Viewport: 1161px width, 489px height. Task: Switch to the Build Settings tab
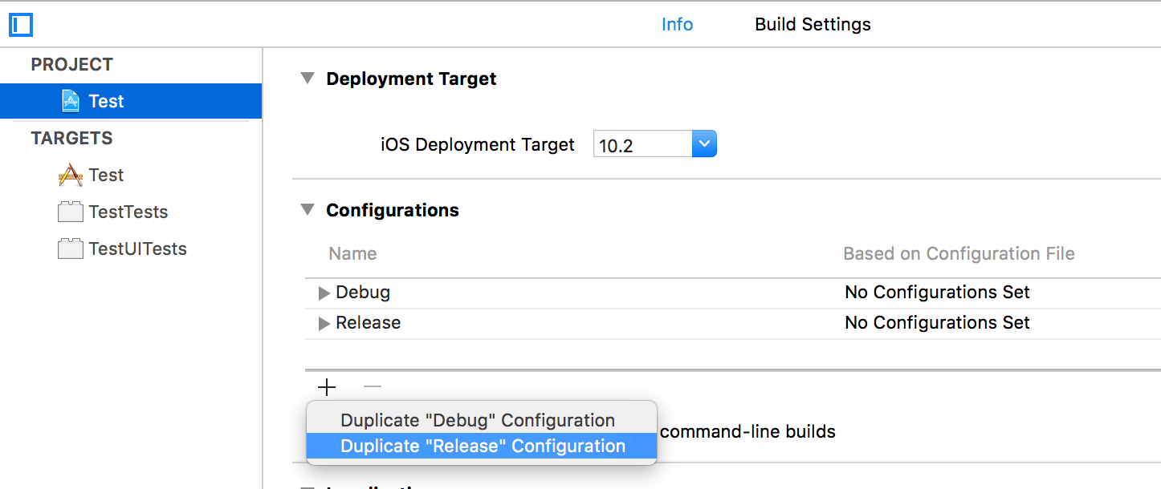coord(812,24)
